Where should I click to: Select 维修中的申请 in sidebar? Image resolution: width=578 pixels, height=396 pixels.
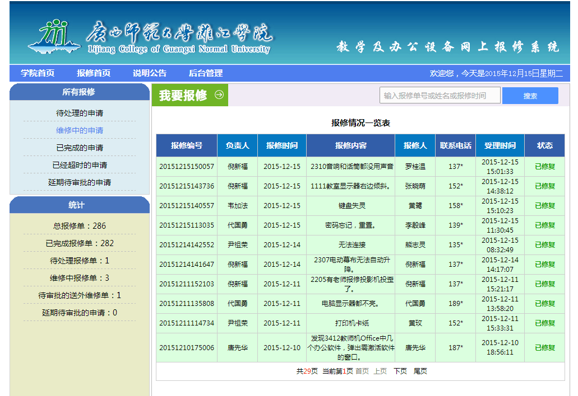click(x=80, y=130)
